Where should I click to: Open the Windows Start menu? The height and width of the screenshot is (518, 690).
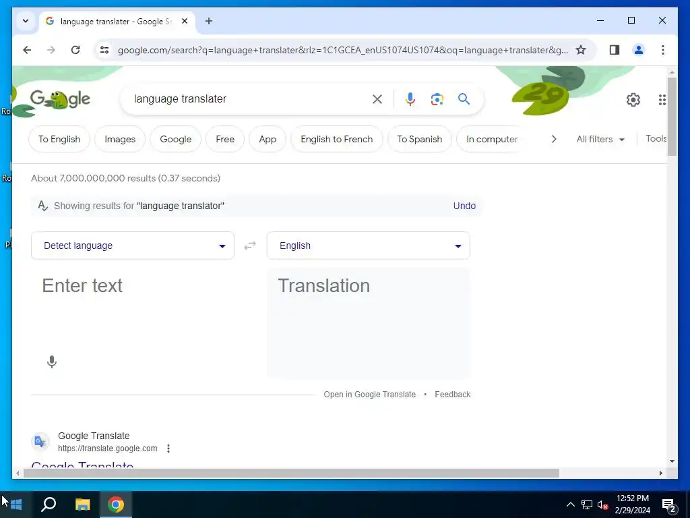point(16,505)
